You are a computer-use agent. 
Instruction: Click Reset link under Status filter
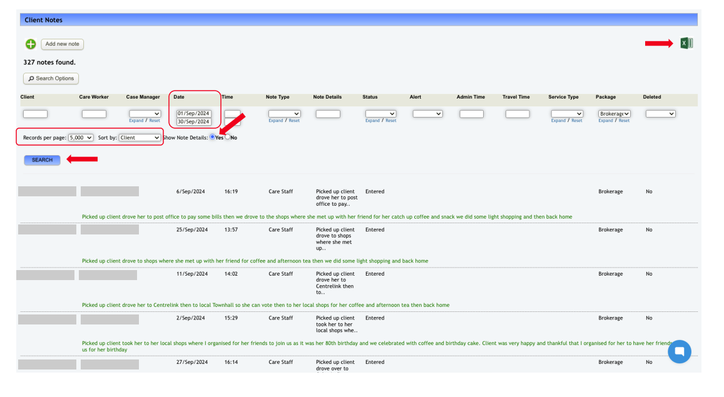pos(390,121)
